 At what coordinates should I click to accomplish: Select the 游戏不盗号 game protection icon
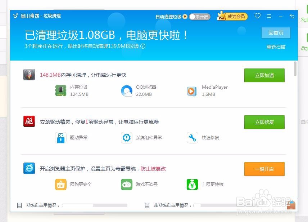point(127,184)
